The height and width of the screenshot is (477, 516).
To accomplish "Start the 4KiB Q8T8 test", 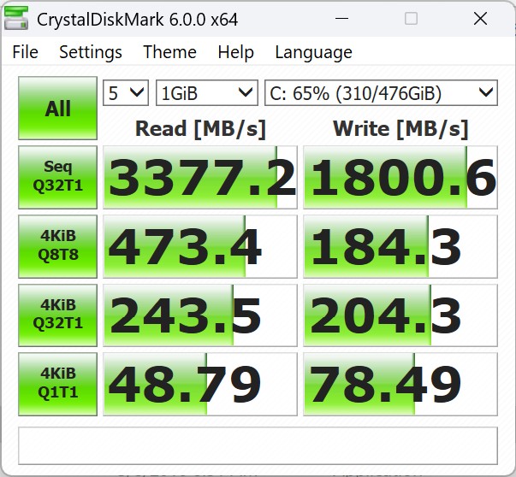I will [x=58, y=246].
